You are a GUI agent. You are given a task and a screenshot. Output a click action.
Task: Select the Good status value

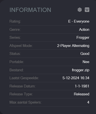click(x=85, y=54)
